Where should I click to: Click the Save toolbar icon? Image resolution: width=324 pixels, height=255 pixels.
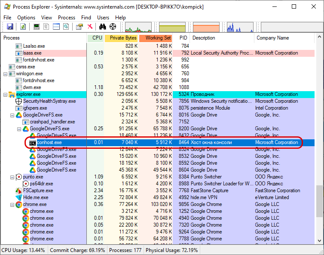click(10, 27)
